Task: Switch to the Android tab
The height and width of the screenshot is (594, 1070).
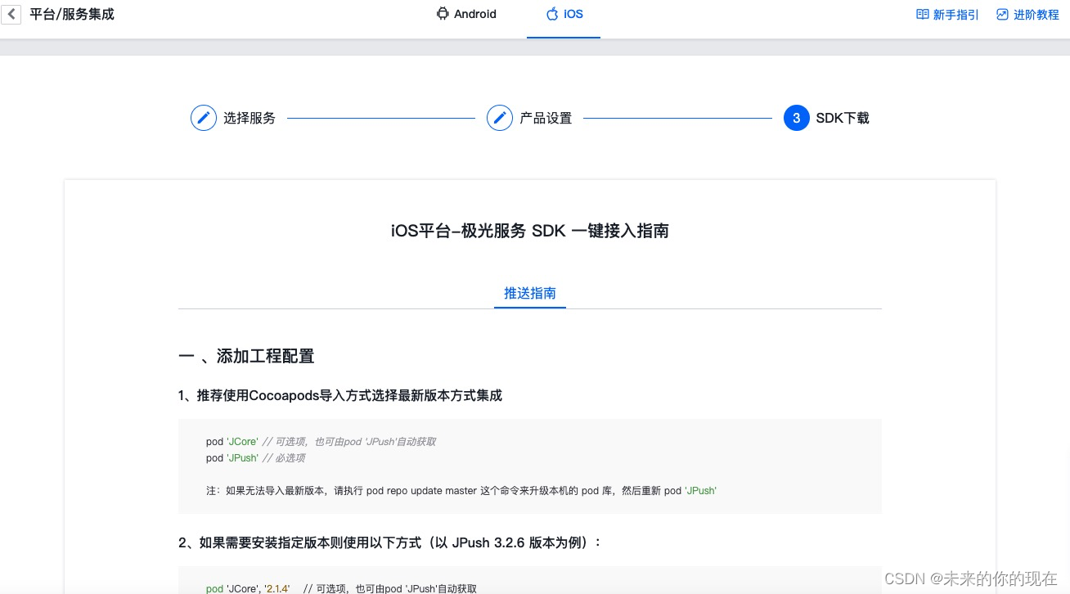Action: [466, 14]
